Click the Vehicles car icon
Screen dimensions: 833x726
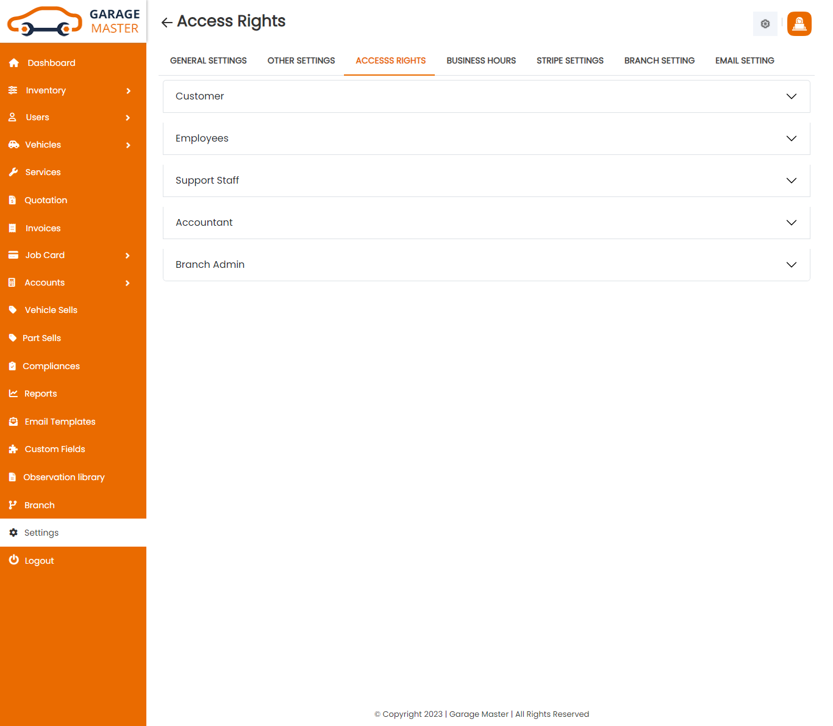(x=13, y=145)
